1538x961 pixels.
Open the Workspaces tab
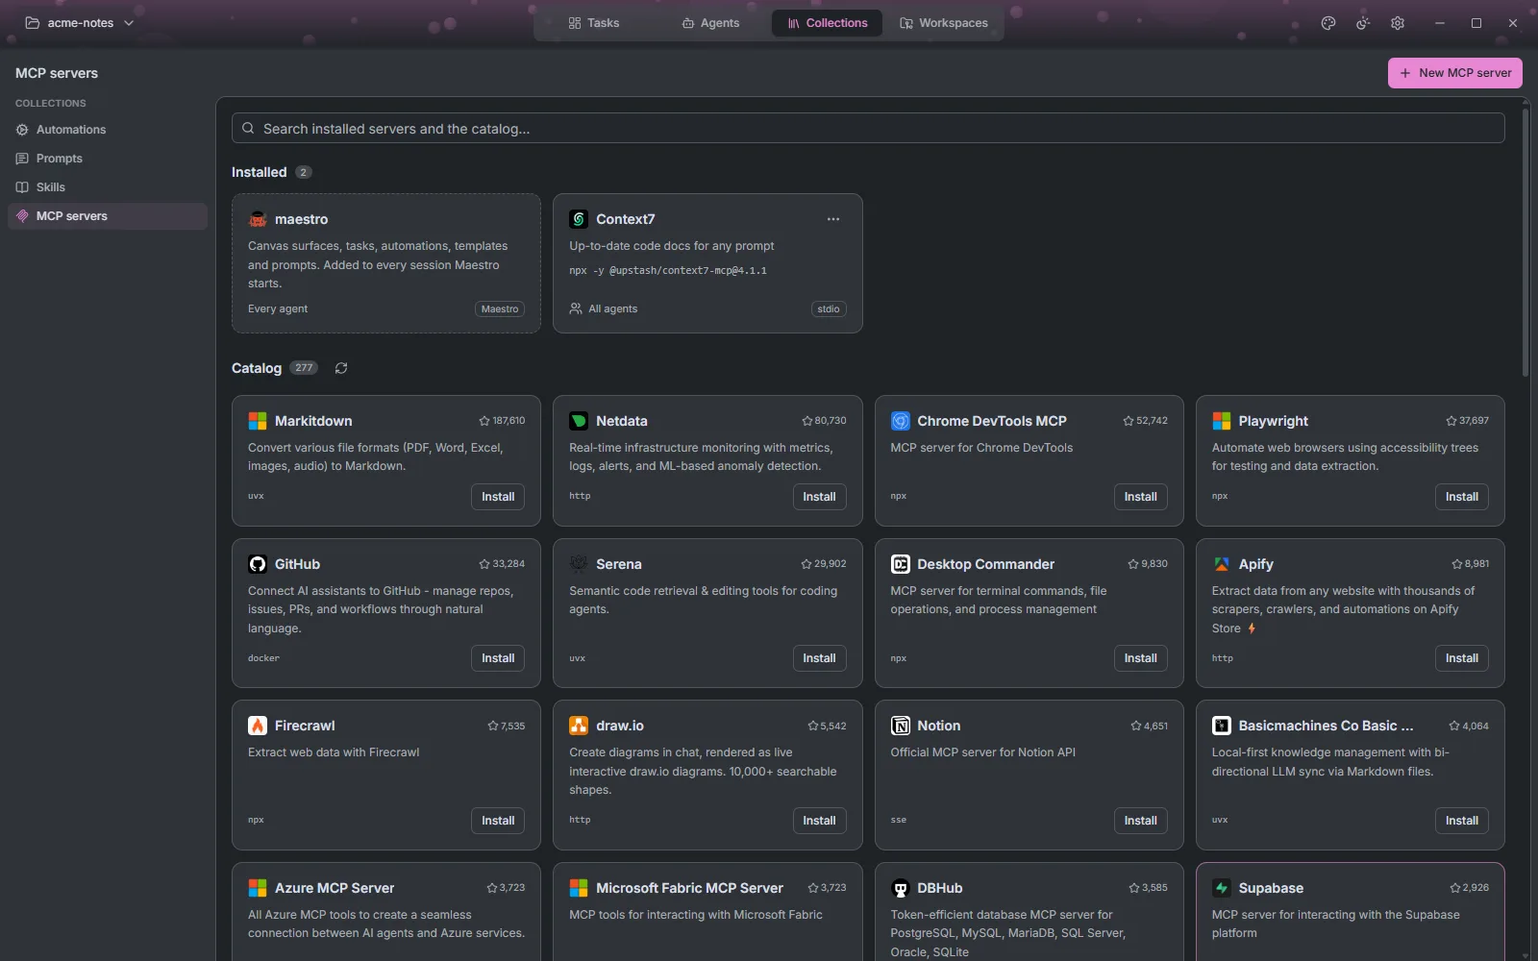click(x=944, y=23)
